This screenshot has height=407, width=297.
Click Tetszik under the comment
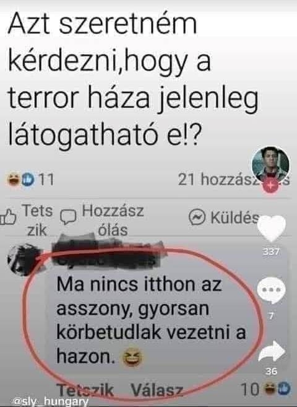point(85,390)
